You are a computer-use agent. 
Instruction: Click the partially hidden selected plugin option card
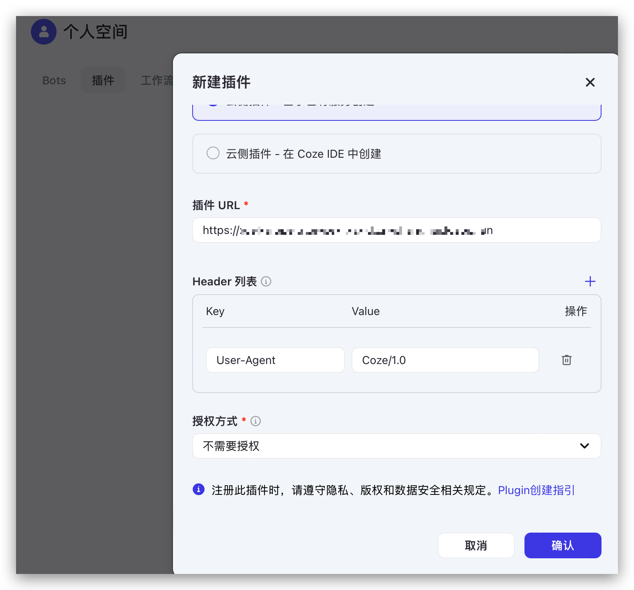click(x=396, y=112)
